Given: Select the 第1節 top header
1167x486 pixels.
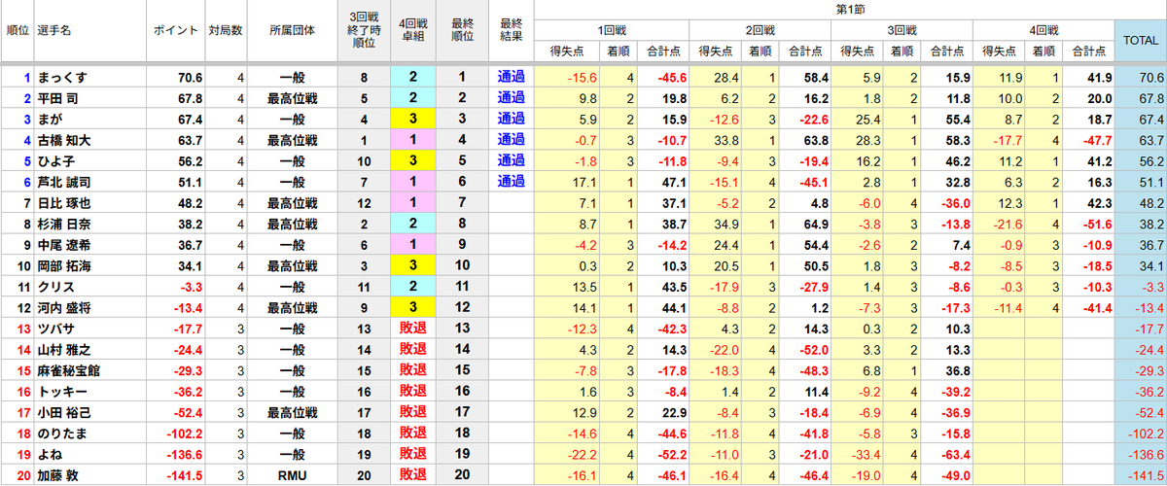Looking at the screenshot, I should (x=850, y=9).
